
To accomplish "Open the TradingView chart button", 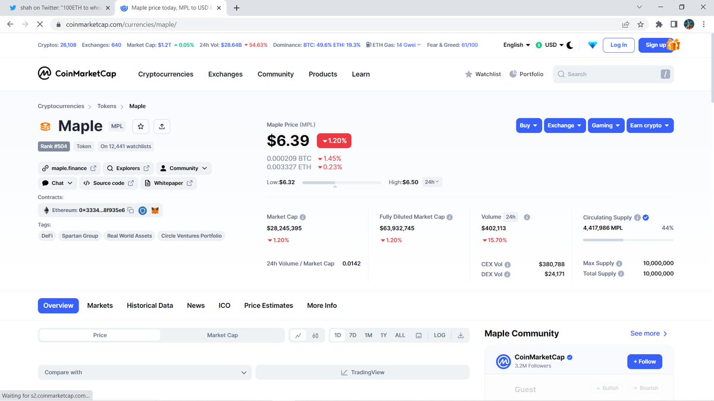I will click(362, 372).
